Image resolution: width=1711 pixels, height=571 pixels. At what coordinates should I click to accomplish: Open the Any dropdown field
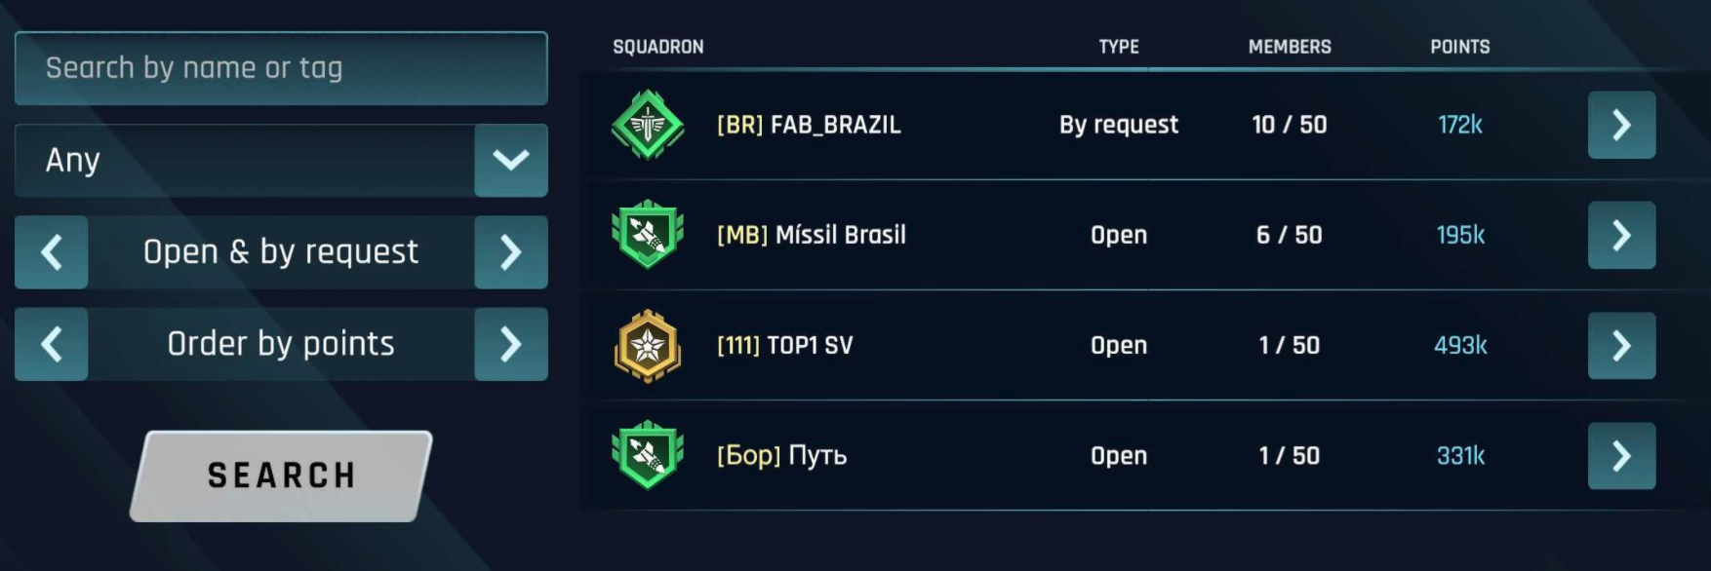point(244,160)
